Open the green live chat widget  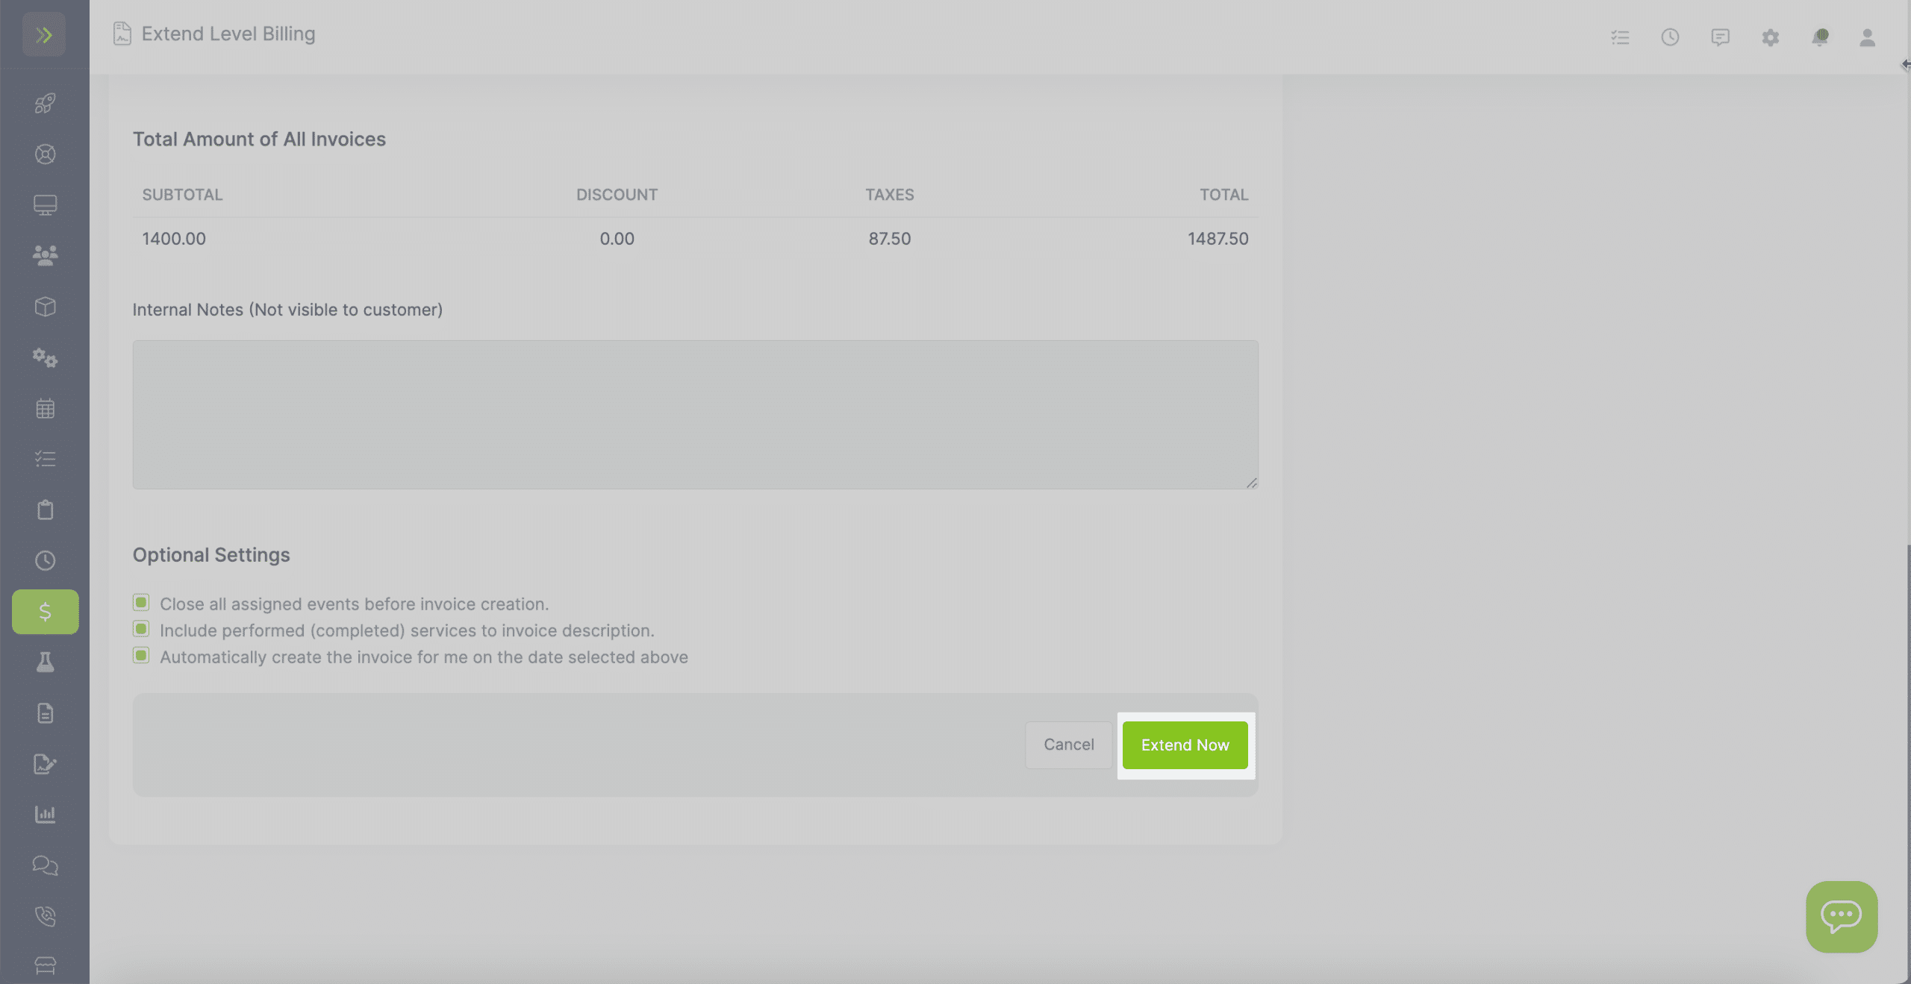click(x=1842, y=916)
